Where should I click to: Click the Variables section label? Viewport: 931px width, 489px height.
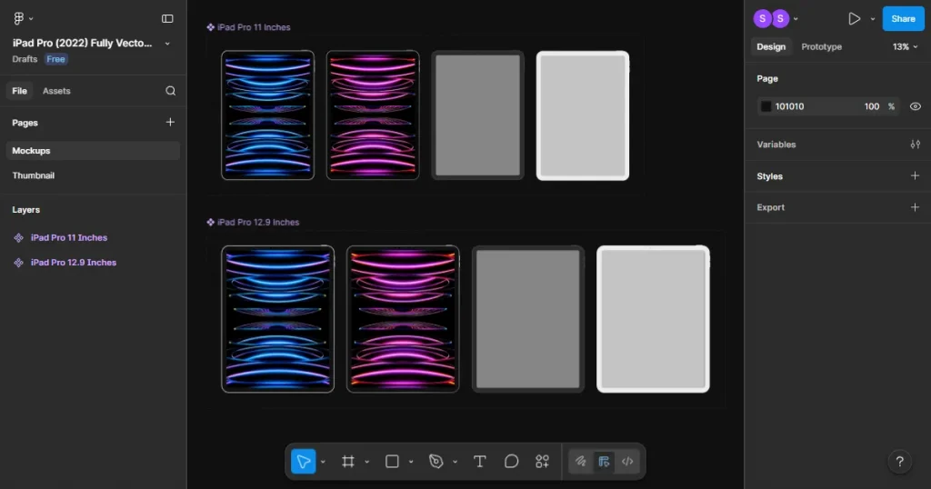(x=776, y=145)
